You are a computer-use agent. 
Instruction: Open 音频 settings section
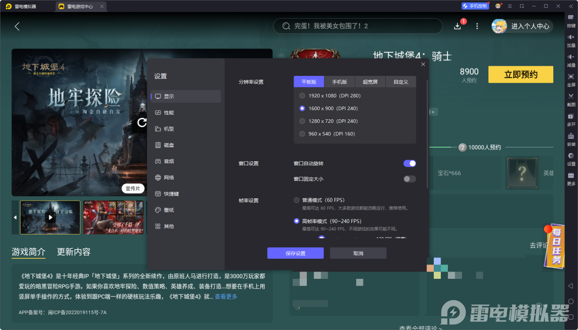pyautogui.click(x=186, y=161)
